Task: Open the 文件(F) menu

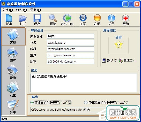Action: pyautogui.click(x=8, y=10)
